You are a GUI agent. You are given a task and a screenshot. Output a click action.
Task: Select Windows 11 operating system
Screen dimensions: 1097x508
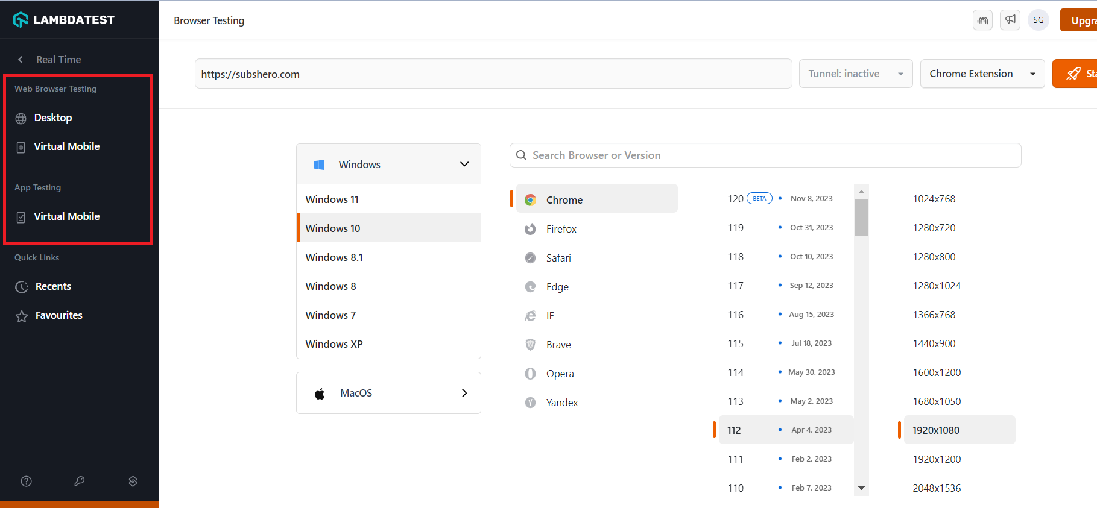point(332,199)
